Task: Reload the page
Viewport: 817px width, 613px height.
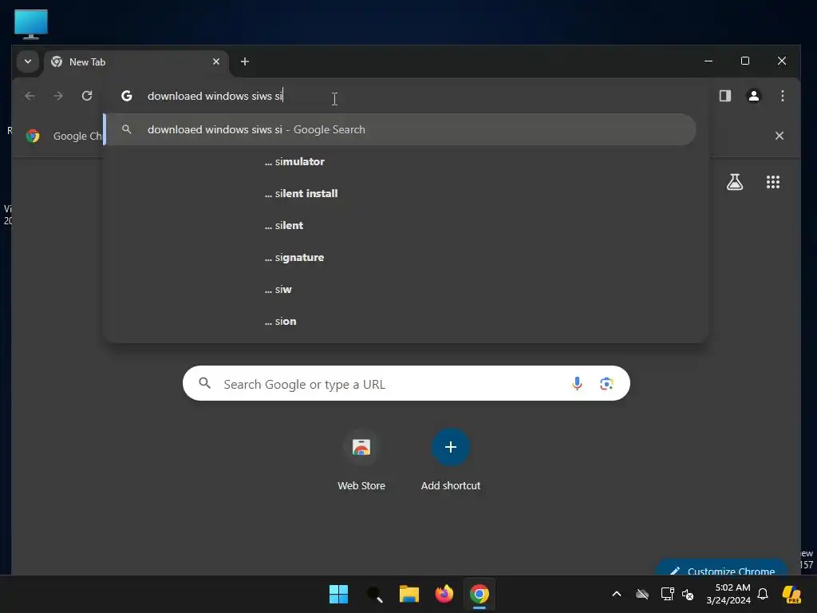Action: click(87, 96)
